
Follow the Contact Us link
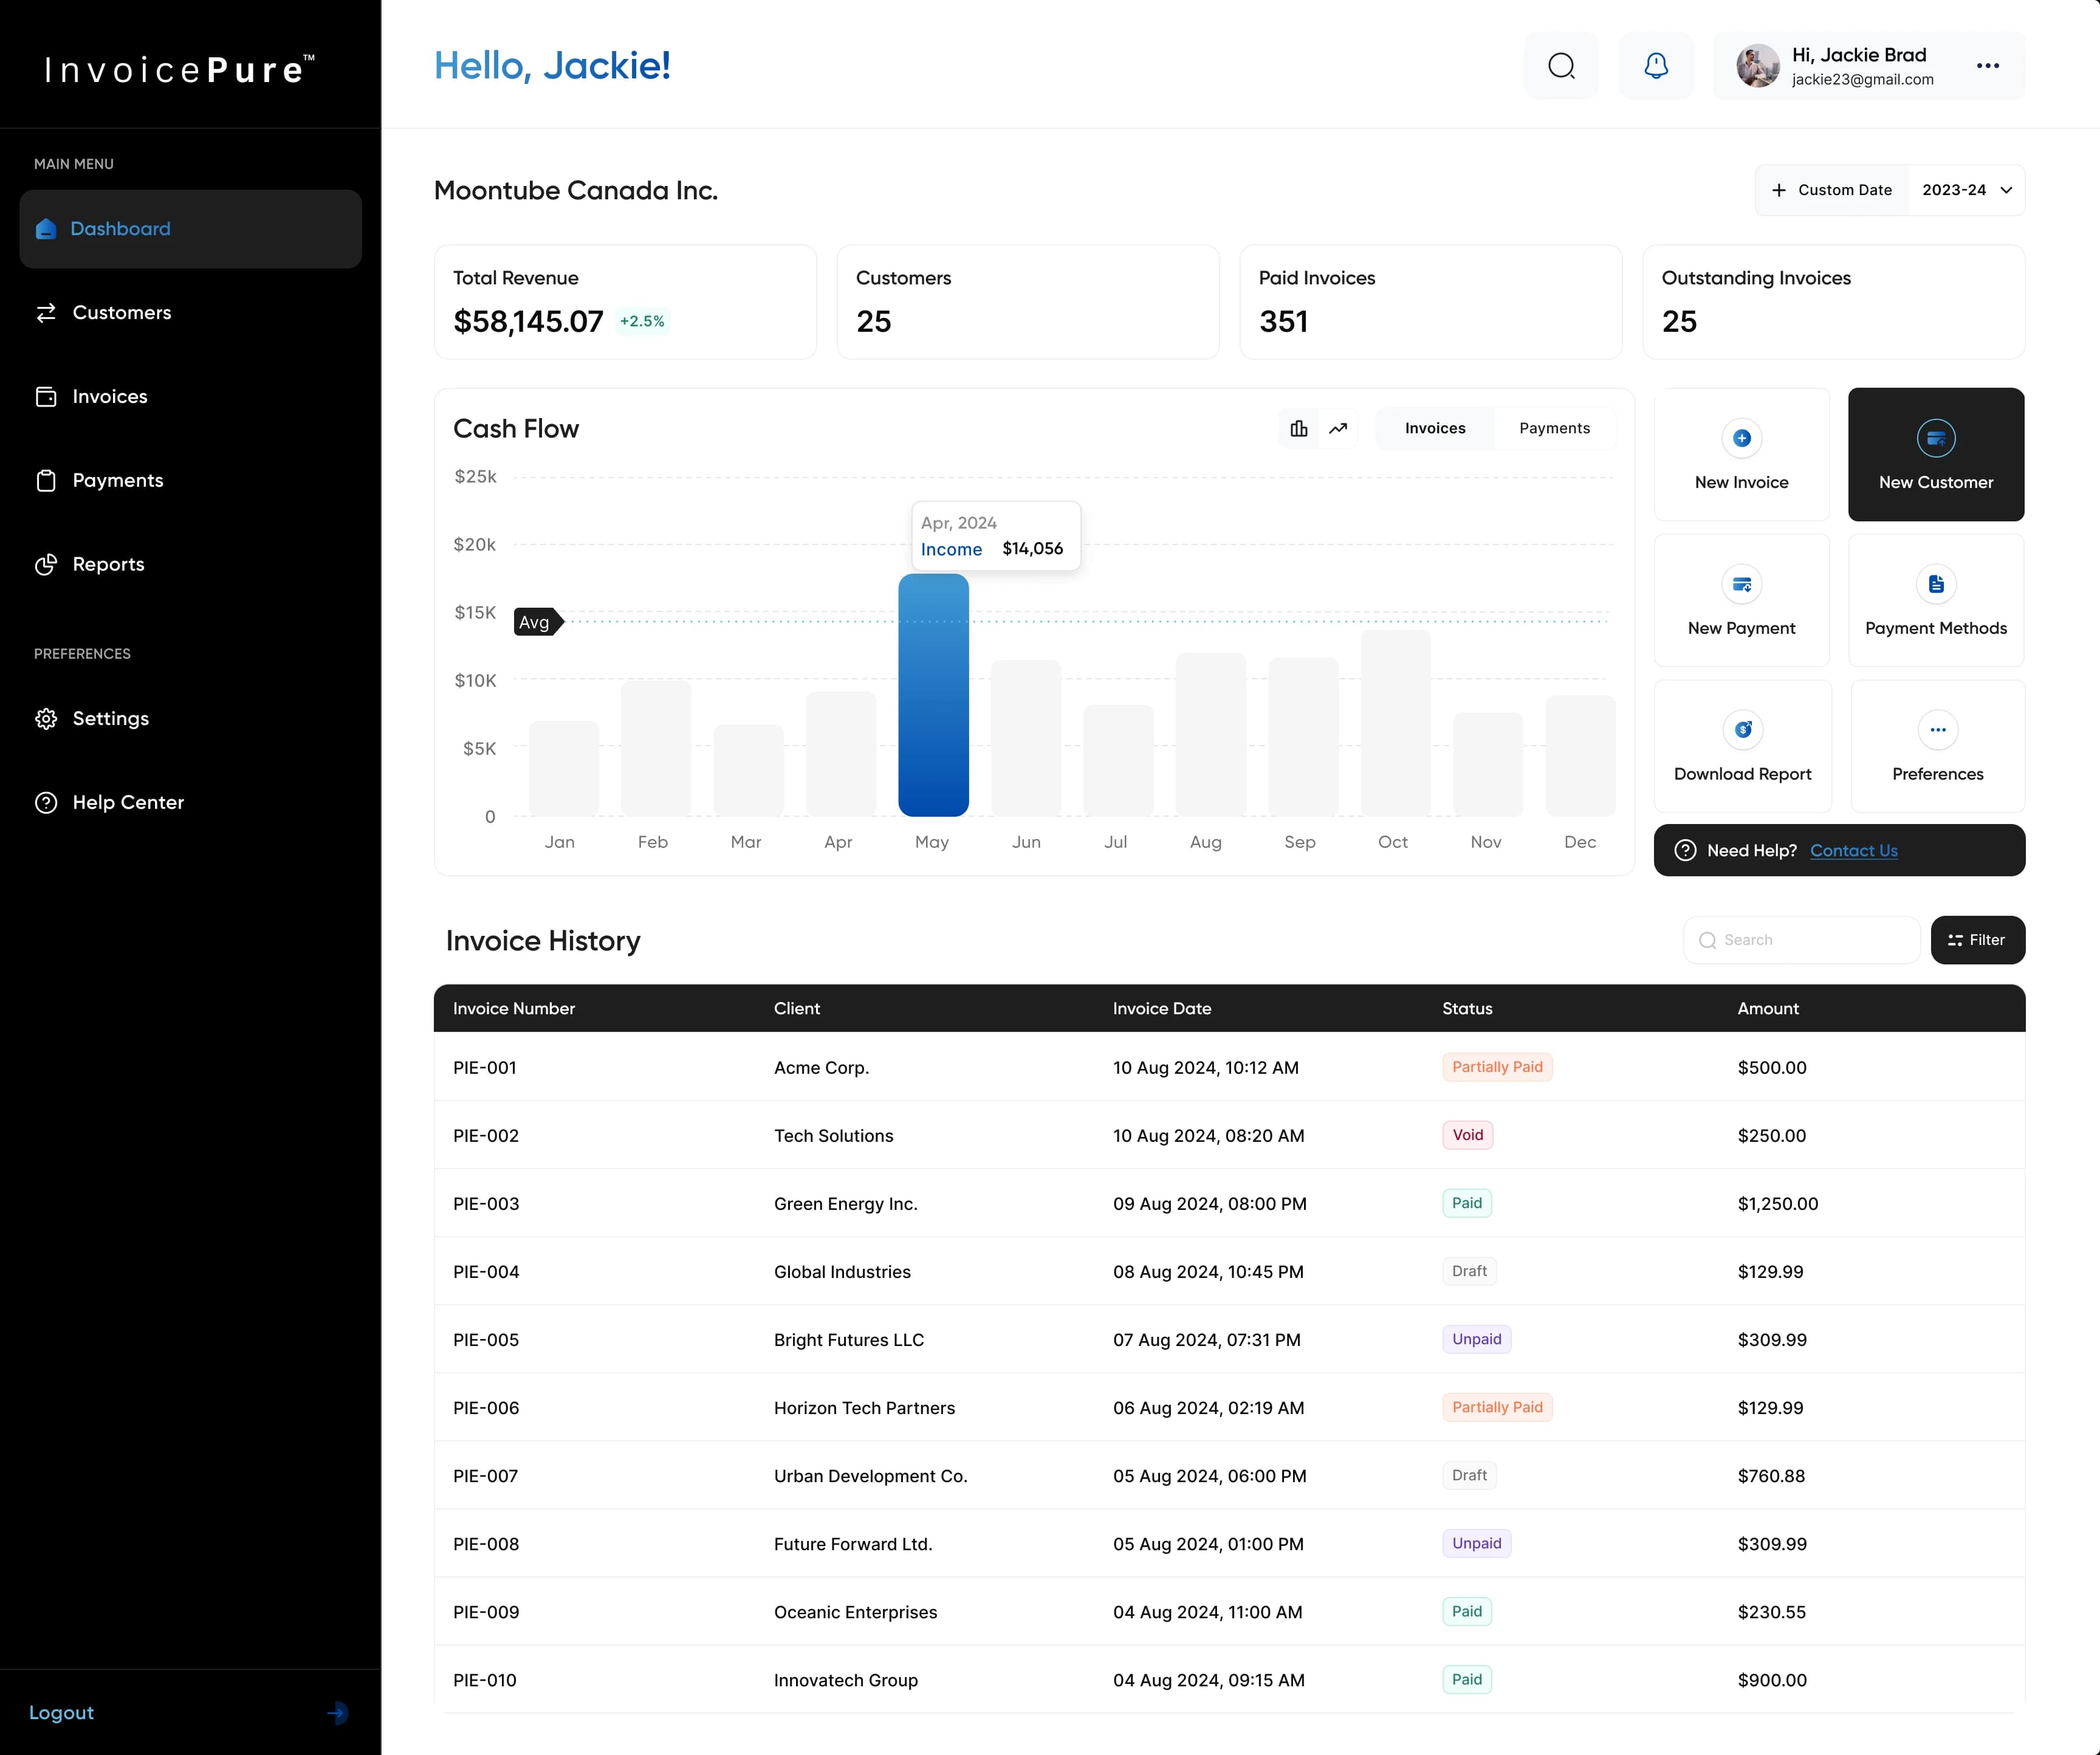click(x=1853, y=850)
